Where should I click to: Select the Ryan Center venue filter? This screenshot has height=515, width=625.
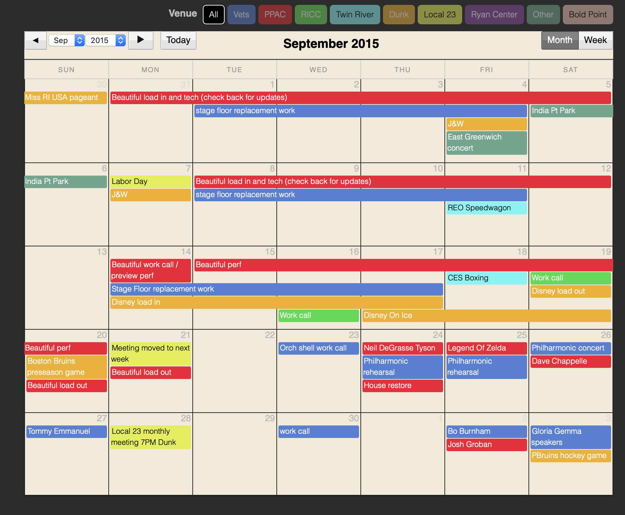(494, 15)
